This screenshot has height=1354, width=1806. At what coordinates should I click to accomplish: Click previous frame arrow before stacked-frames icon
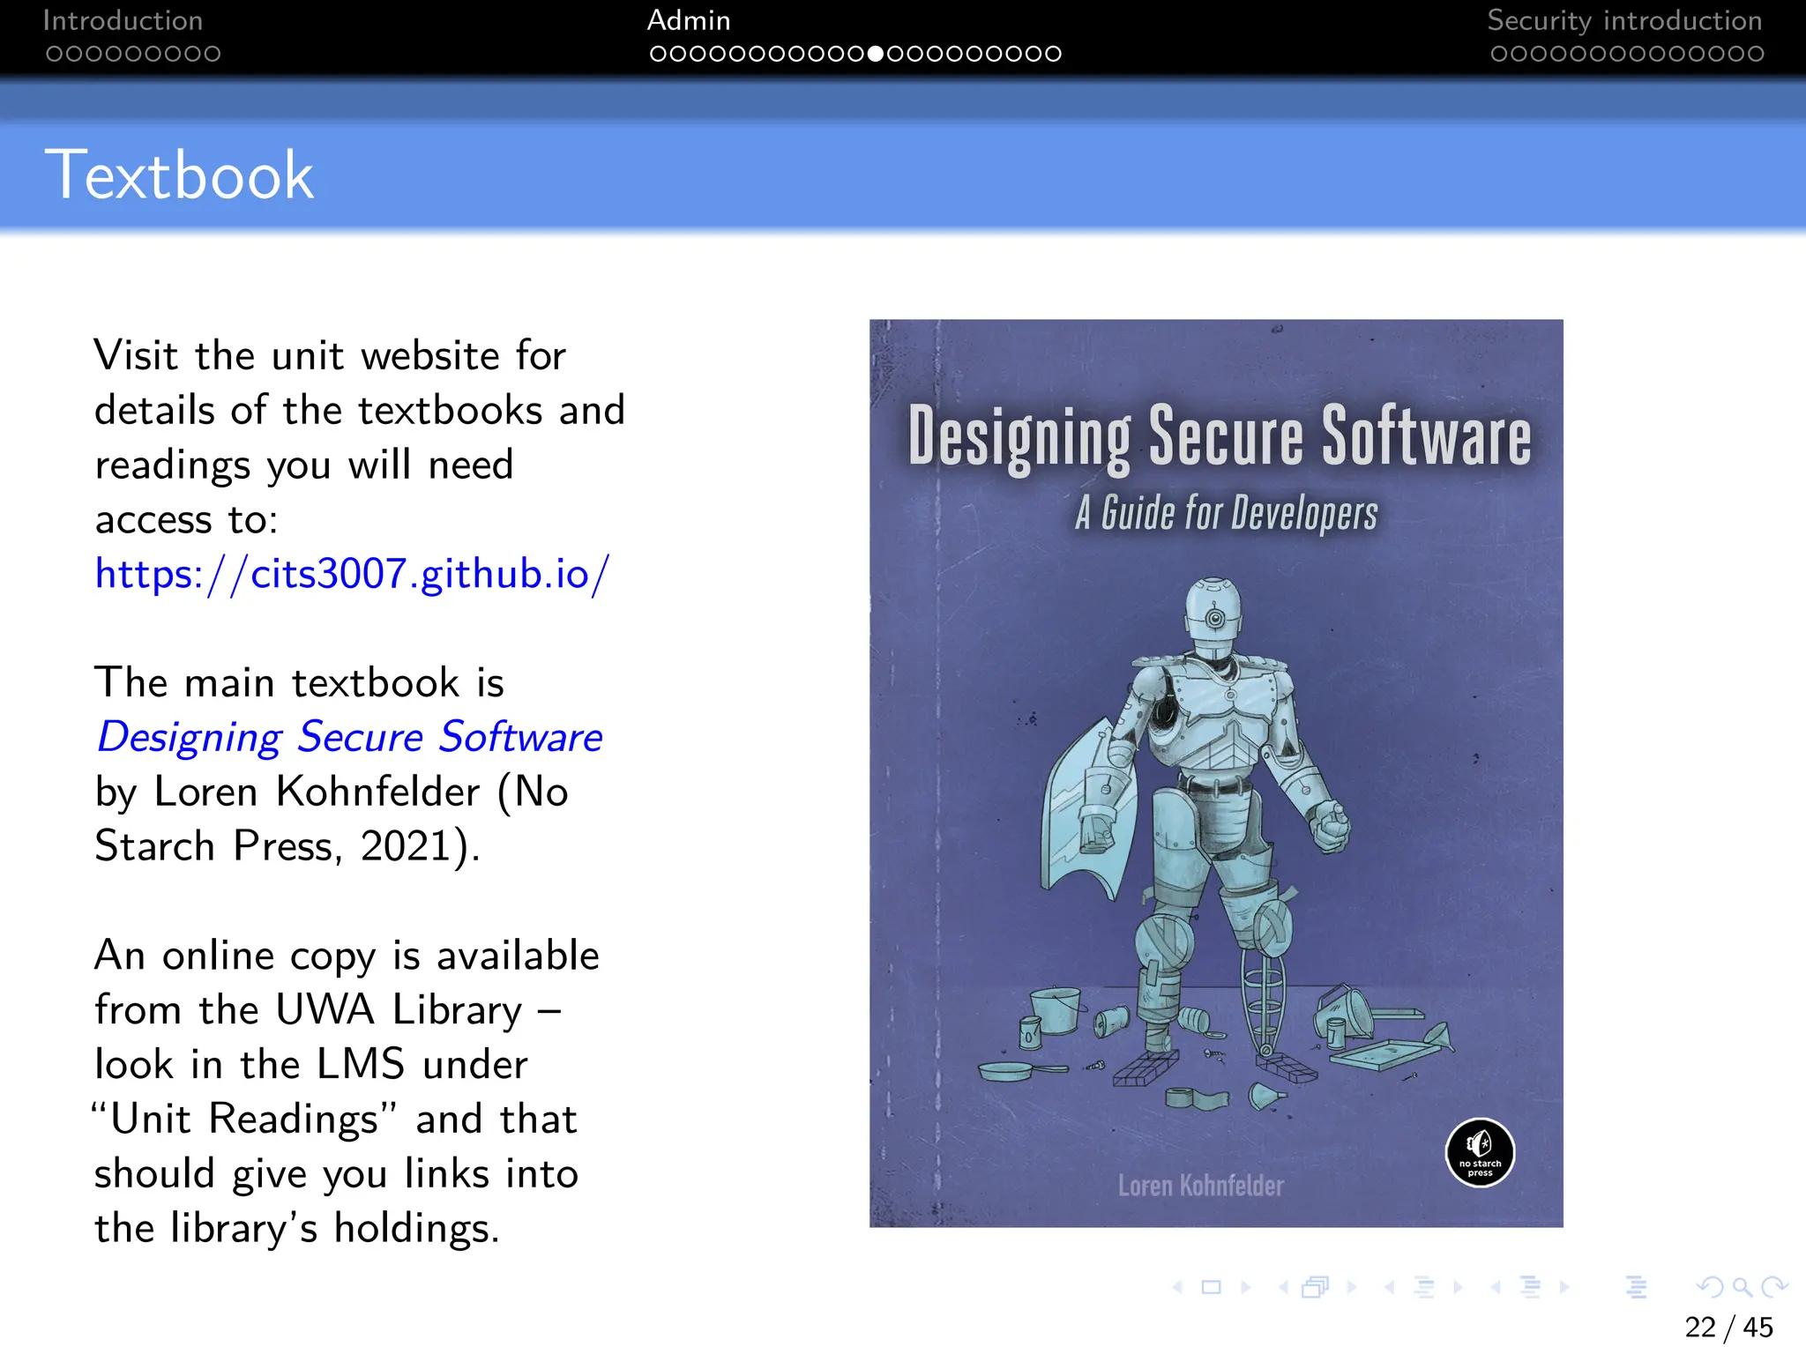pyautogui.click(x=1283, y=1288)
